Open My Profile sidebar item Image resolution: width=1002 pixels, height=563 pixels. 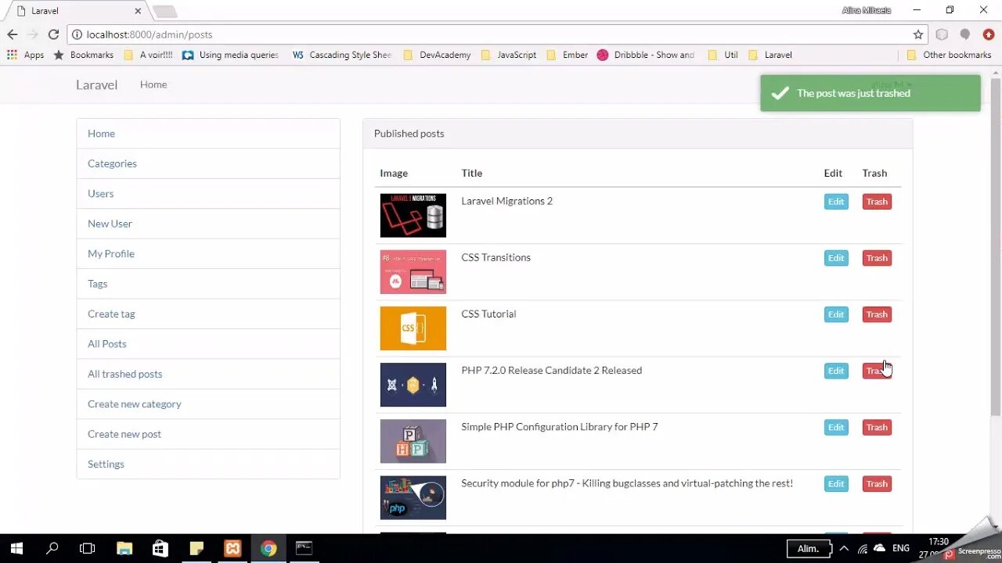click(x=208, y=254)
